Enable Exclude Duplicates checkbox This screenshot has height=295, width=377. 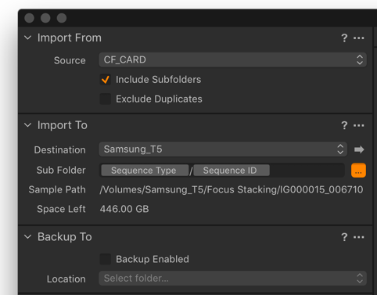click(x=106, y=99)
